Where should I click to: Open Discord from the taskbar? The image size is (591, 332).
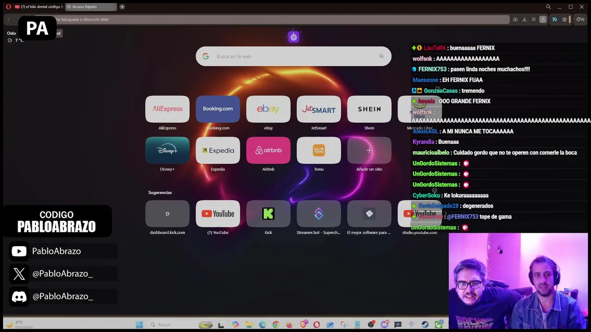(385, 325)
